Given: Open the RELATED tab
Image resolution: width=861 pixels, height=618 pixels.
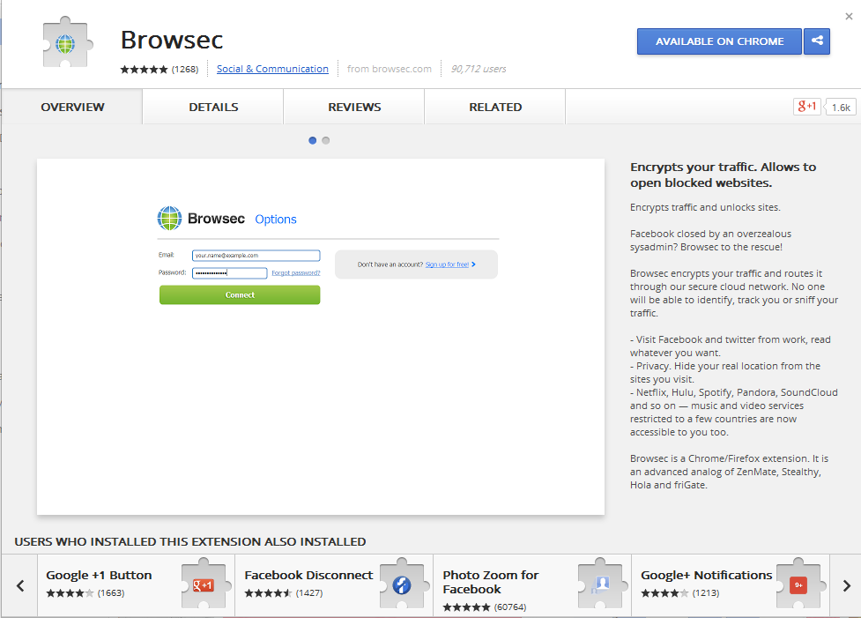Looking at the screenshot, I should 495,108.
